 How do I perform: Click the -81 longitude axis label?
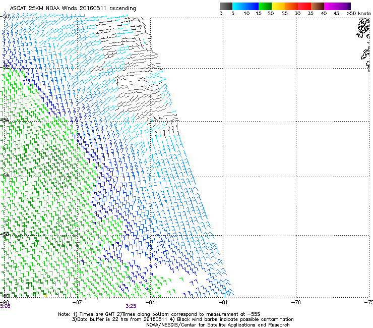coord(223,302)
